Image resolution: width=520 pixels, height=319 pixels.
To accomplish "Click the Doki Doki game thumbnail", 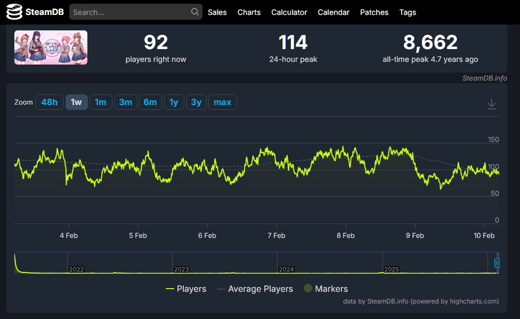I will coord(51,47).
